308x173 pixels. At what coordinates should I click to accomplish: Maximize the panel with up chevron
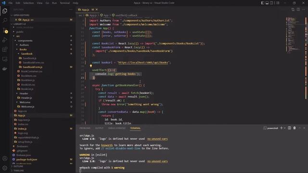pyautogui.click(x=300, y=128)
